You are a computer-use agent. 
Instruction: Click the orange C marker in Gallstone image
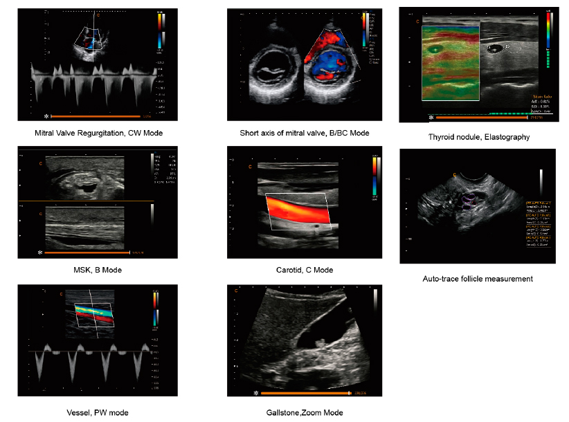[x=236, y=291]
